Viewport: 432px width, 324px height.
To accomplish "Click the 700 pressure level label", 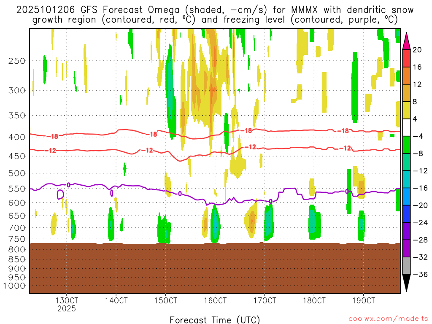I will 17,228.
